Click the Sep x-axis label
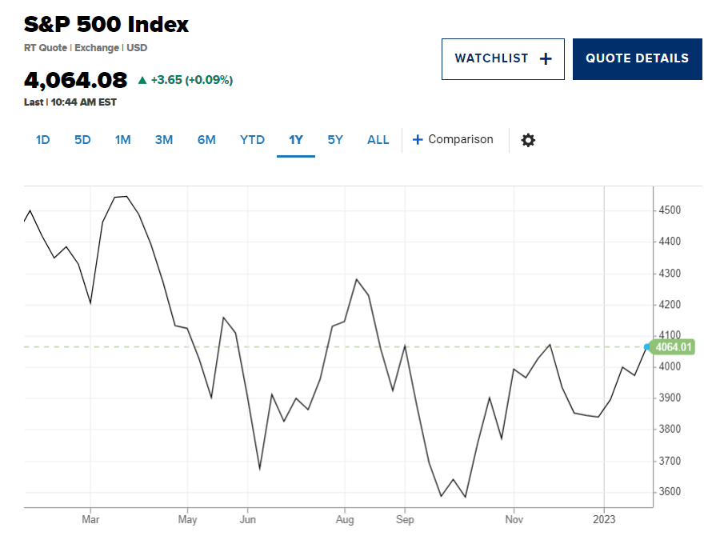 (405, 520)
